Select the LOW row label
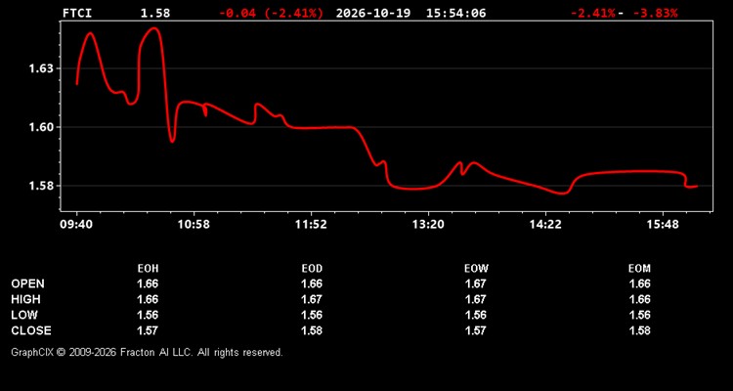 click(24, 315)
